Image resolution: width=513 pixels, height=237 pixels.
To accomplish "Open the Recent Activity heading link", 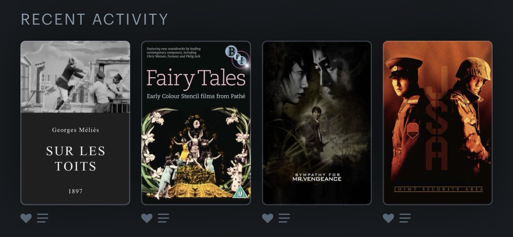I will [94, 19].
